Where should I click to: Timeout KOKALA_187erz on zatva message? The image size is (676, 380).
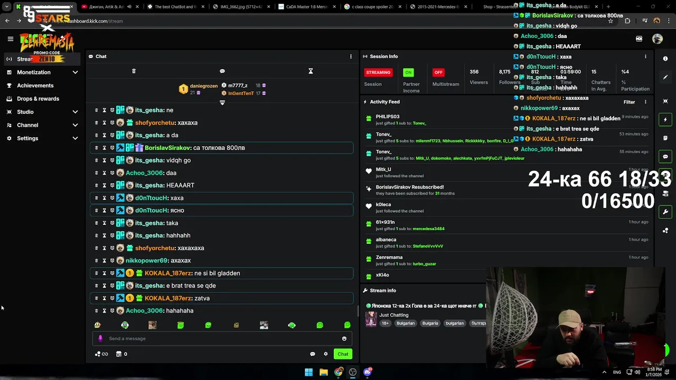click(104, 298)
